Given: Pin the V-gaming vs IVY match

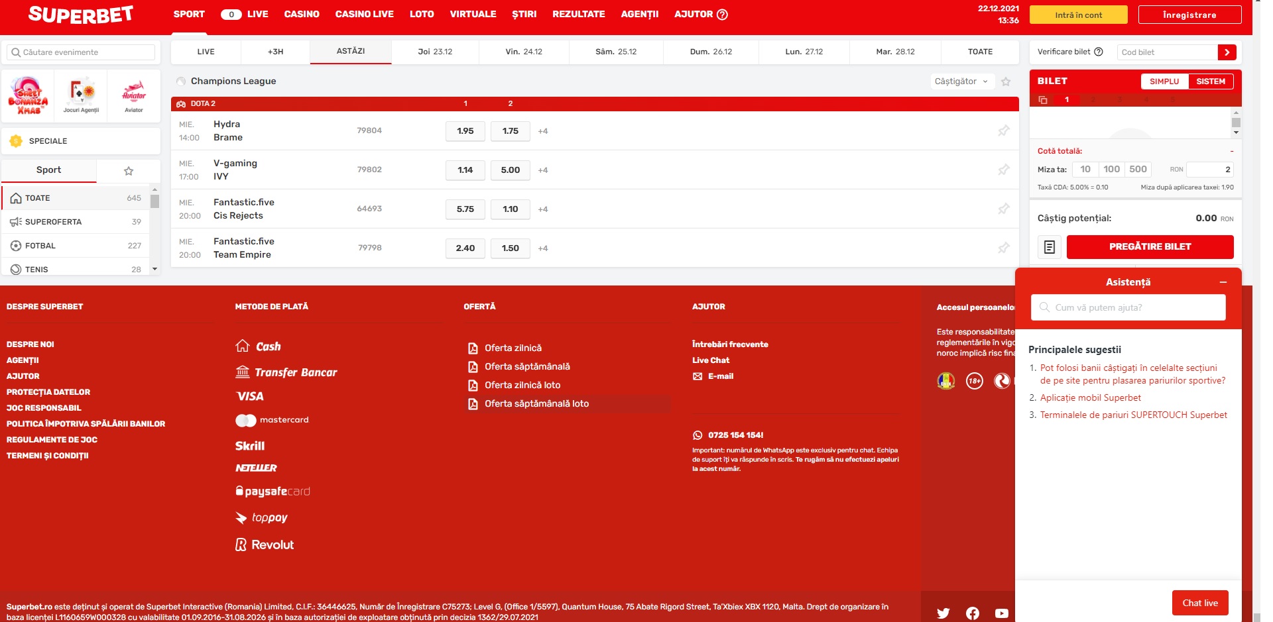Looking at the screenshot, I should [1004, 170].
